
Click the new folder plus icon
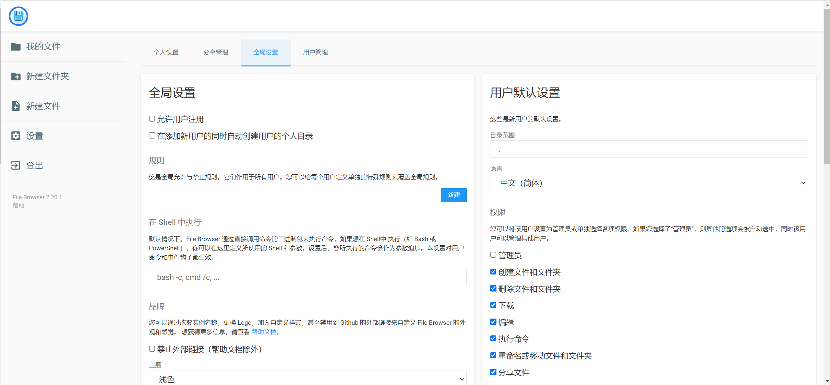pyautogui.click(x=16, y=76)
